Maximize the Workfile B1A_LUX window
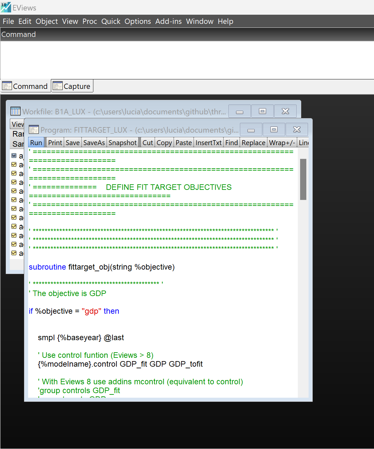Viewport: 374px width, 449px height. [x=262, y=111]
